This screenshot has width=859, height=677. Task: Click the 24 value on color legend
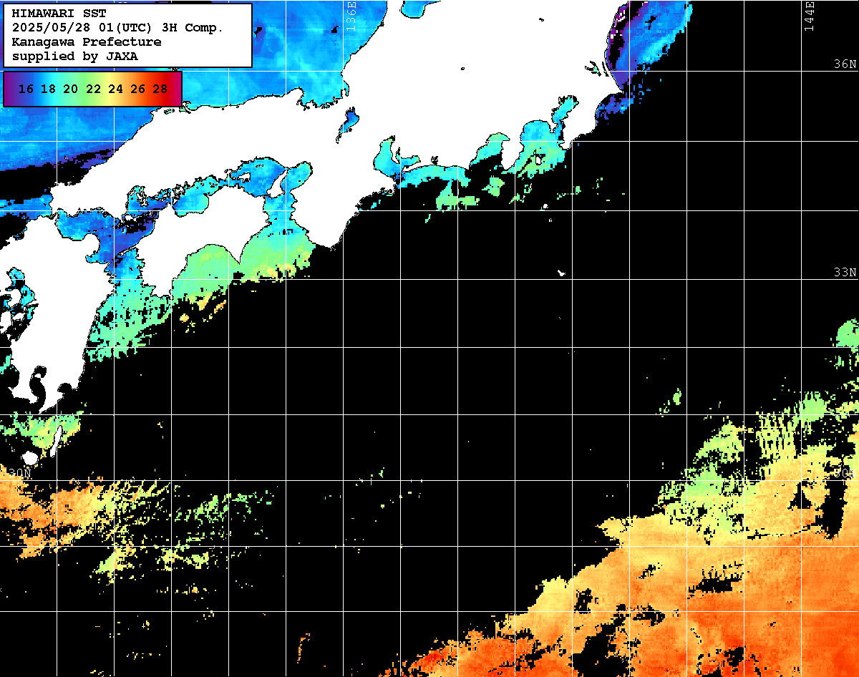pyautogui.click(x=115, y=89)
